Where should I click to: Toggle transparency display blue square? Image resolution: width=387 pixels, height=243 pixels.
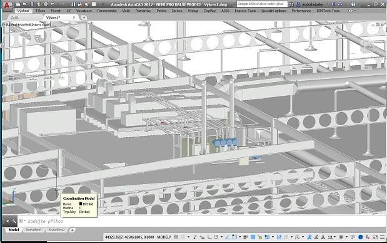pyautogui.click(x=253, y=237)
